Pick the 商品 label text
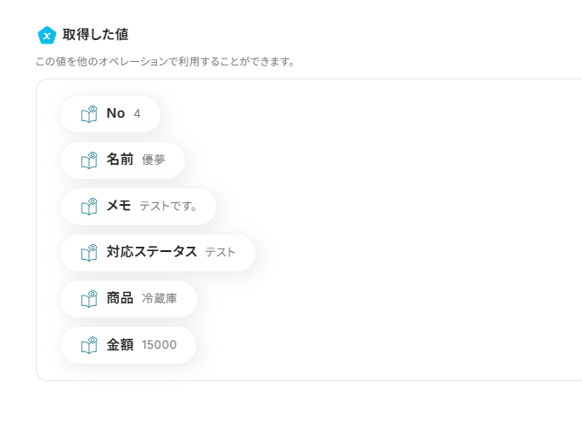This screenshot has width=582, height=422. point(120,298)
